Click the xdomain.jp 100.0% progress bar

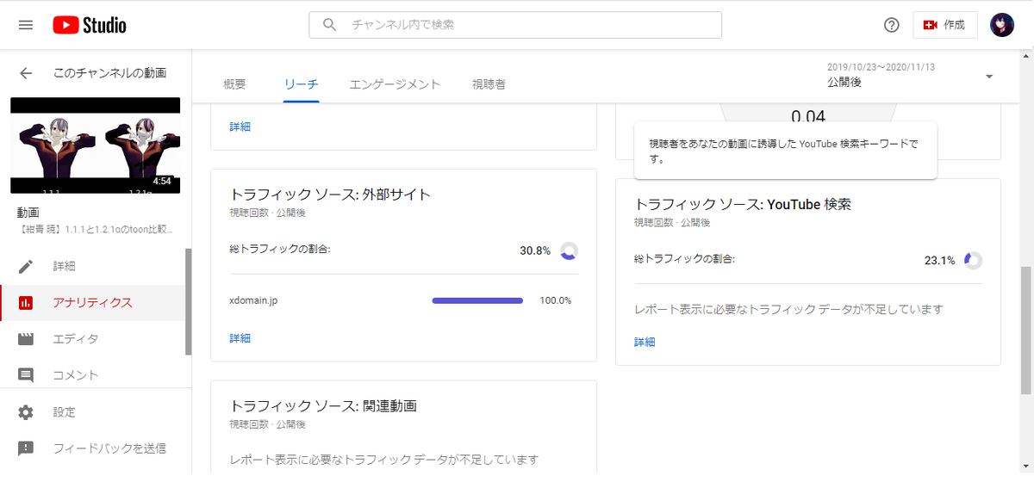tap(477, 300)
